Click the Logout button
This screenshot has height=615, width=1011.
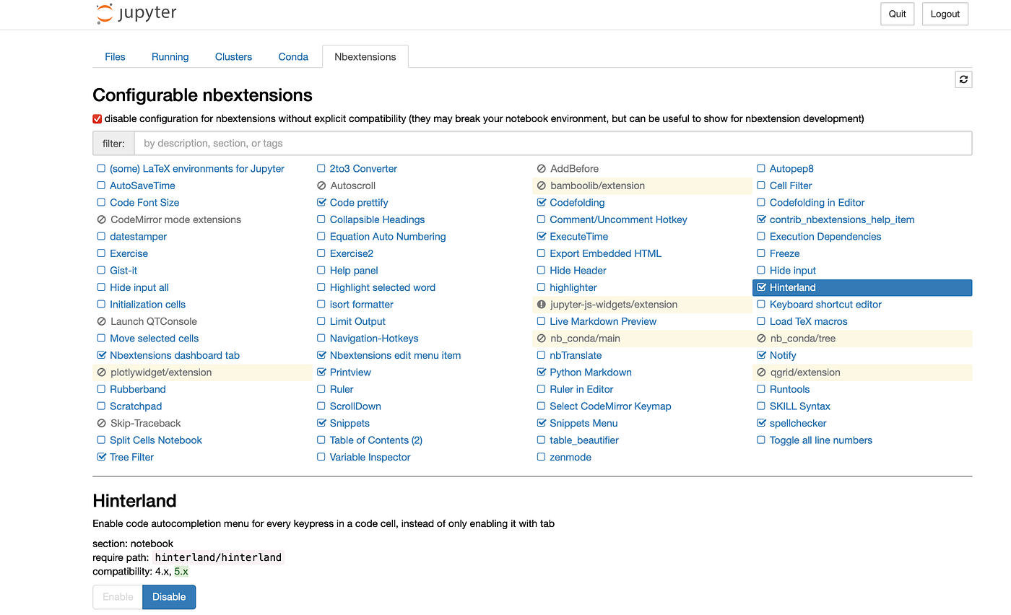(x=945, y=14)
